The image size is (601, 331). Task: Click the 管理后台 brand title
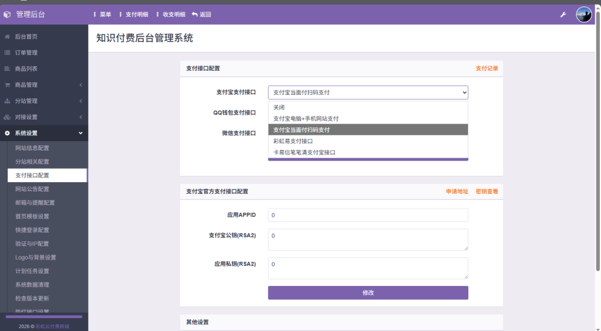(31, 15)
